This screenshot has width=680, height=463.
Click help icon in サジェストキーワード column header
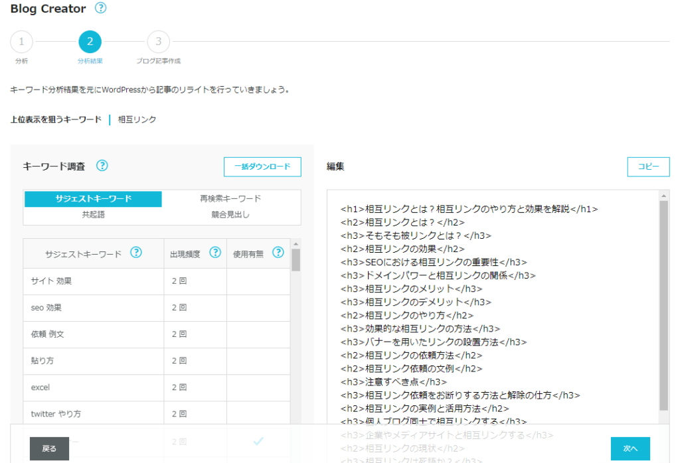136,252
